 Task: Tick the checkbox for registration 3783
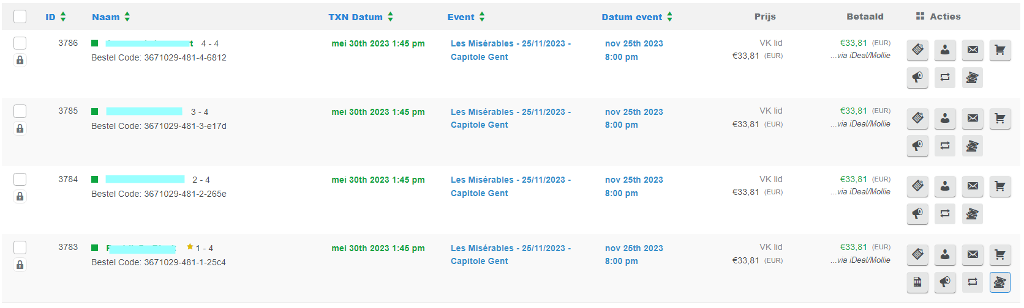pos(20,248)
